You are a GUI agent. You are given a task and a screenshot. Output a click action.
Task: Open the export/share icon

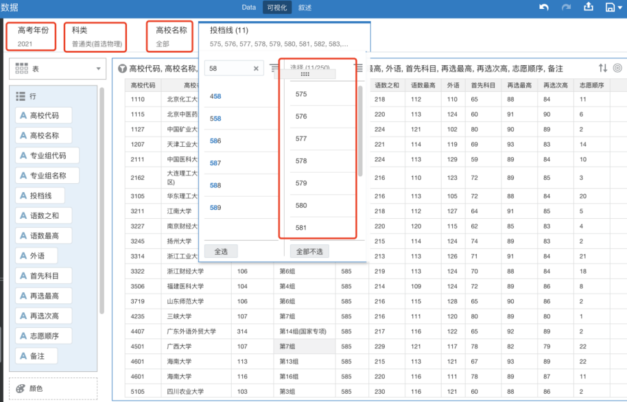(589, 7)
